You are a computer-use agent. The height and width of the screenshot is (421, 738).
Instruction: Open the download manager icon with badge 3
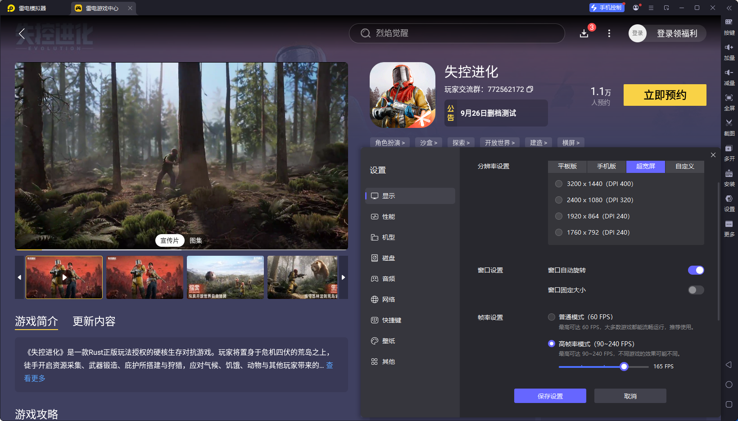coord(584,33)
